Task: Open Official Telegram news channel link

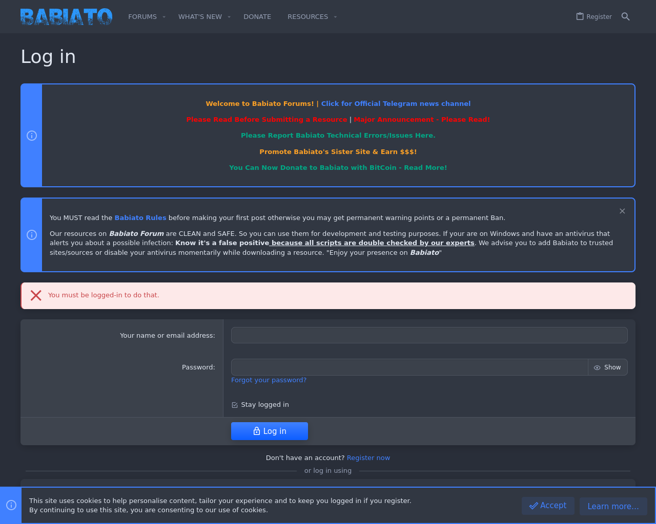Action: pyautogui.click(x=396, y=104)
